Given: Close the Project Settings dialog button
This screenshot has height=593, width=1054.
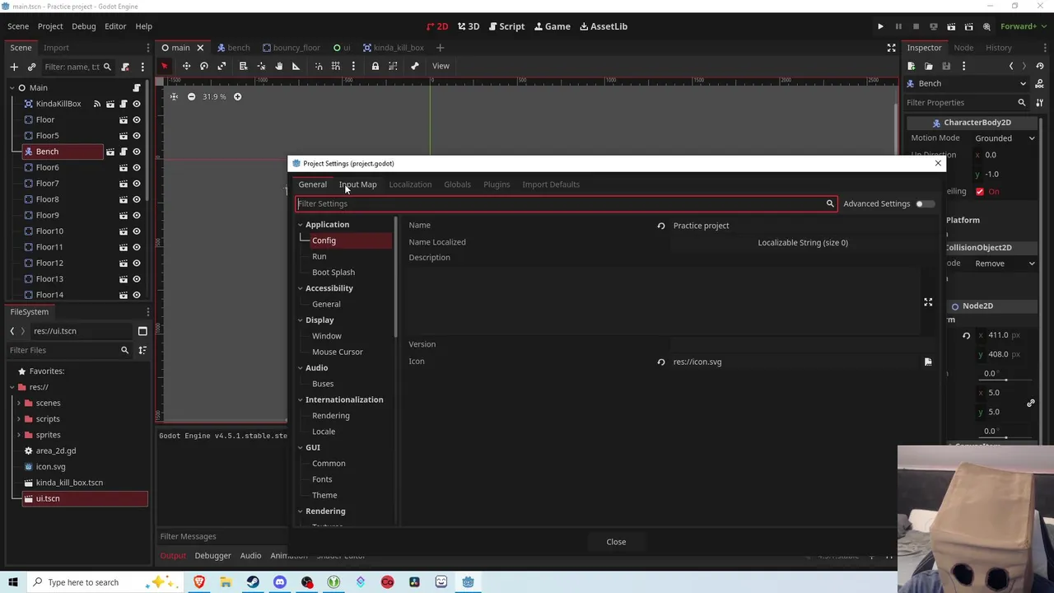Looking at the screenshot, I should click(616, 542).
